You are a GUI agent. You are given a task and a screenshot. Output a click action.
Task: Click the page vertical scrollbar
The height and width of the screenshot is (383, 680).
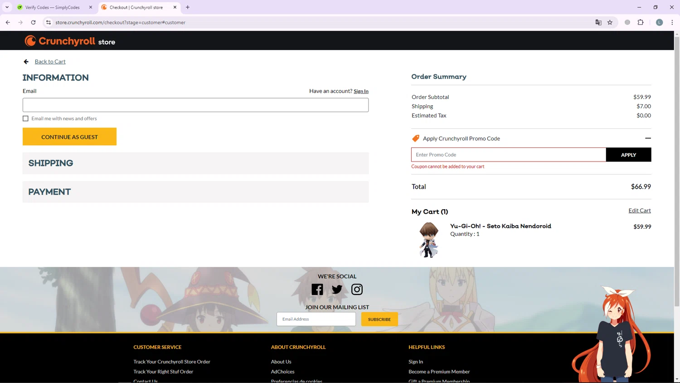pyautogui.click(x=677, y=172)
